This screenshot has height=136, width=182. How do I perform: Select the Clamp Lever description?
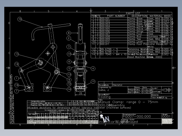135,41
